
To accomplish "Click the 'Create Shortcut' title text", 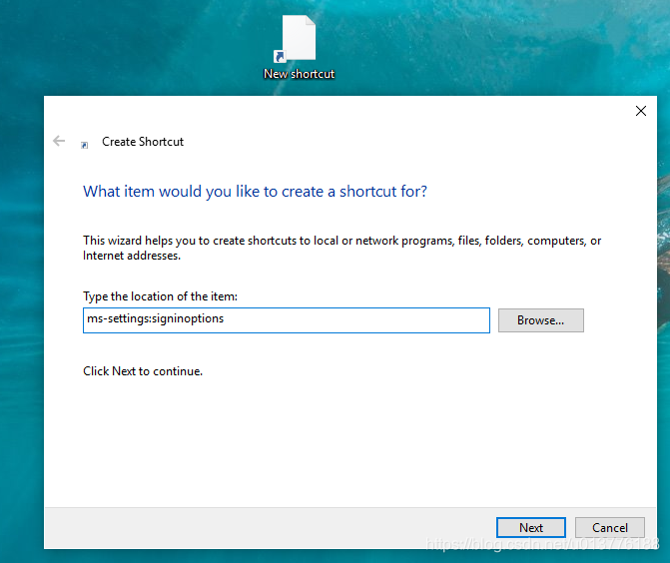I will click(143, 142).
